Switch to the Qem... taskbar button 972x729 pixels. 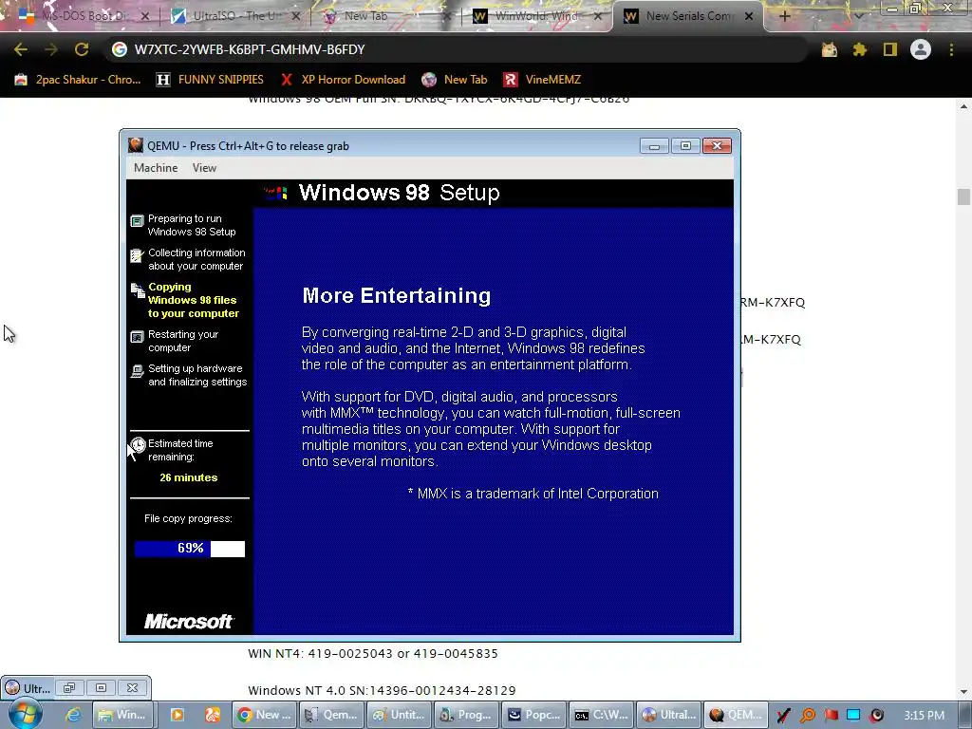point(331,715)
